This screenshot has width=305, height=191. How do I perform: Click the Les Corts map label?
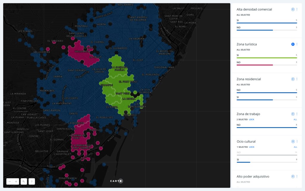(x=71, y=98)
